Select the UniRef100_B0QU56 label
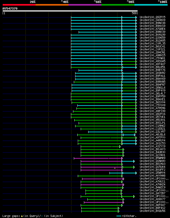The height and width of the screenshot is (218, 170). 152,211
